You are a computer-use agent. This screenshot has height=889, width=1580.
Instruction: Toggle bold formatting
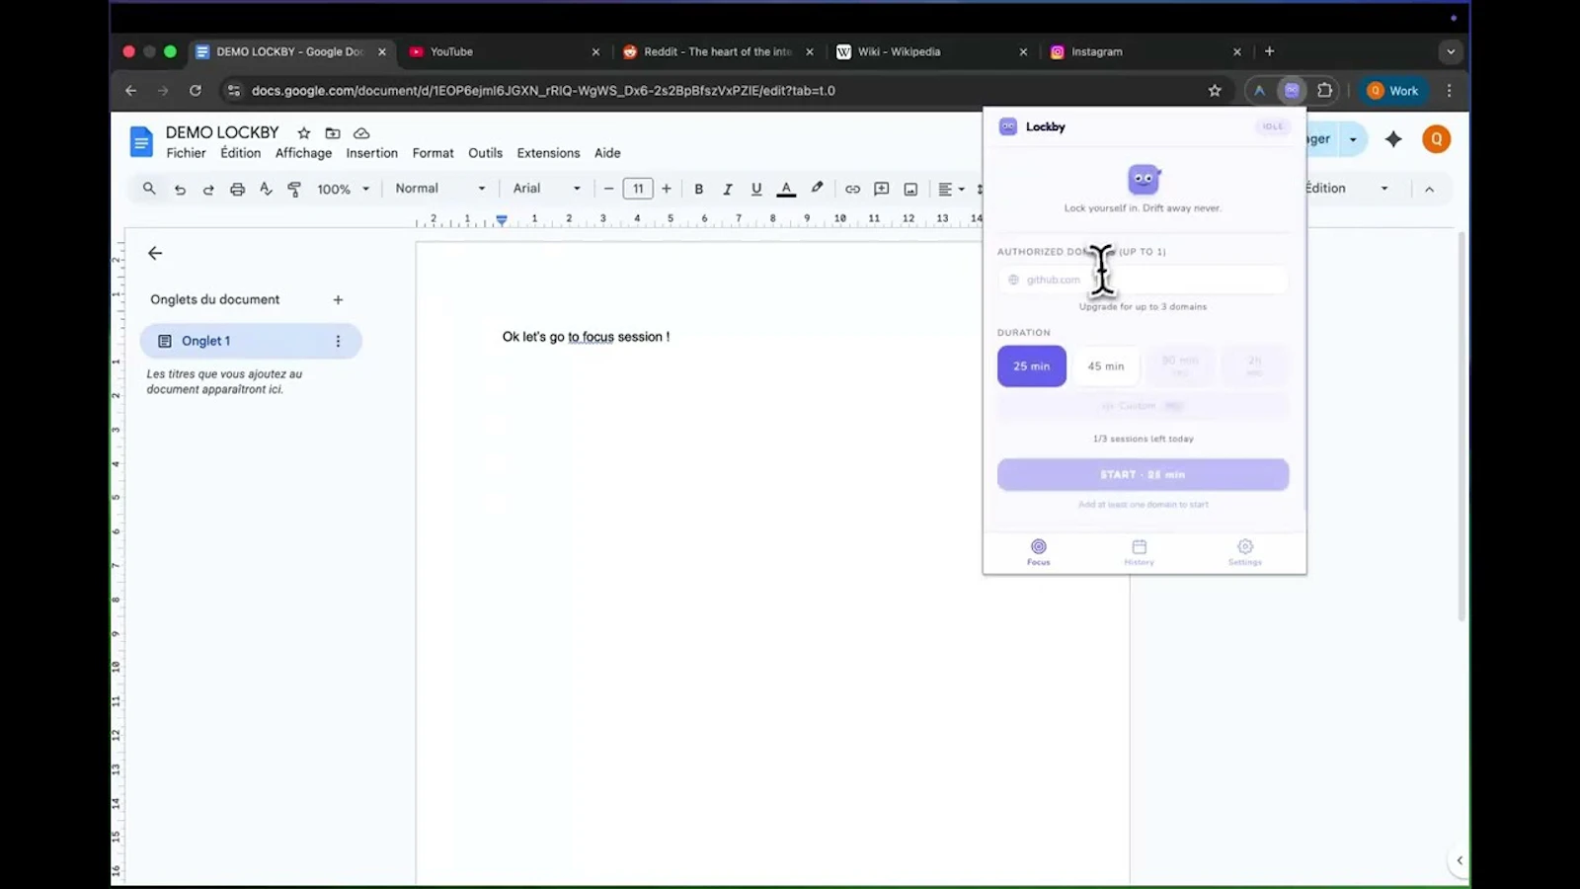698,188
